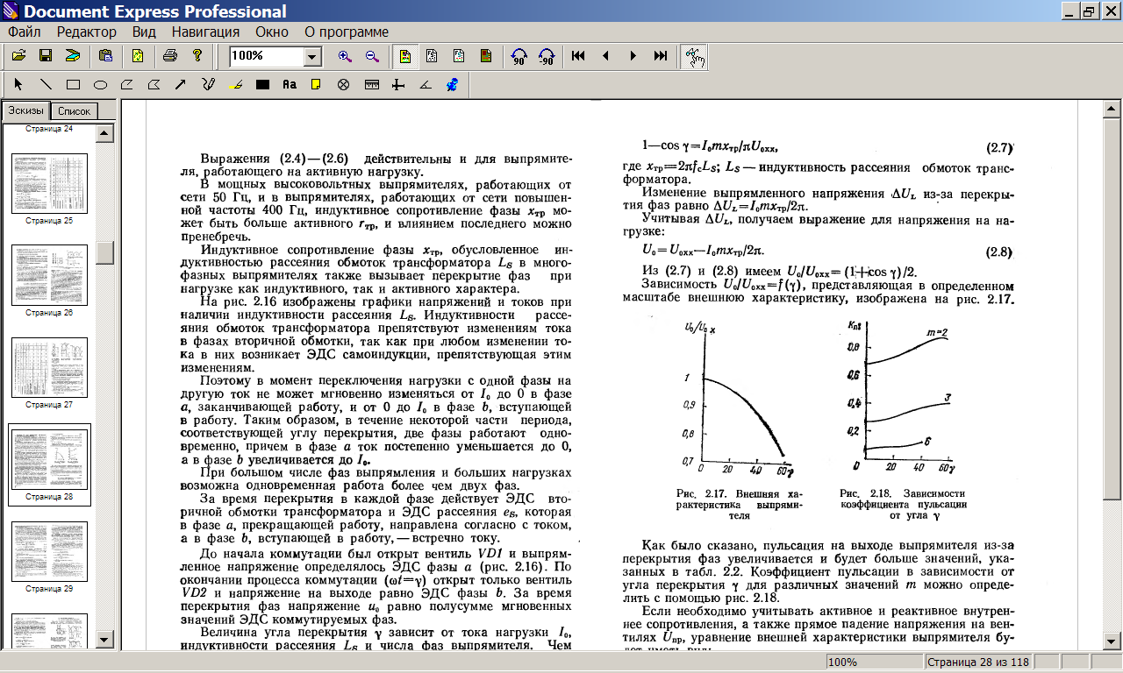1123x673 pixels.
Task: Open help with the question mark icon
Action: tap(198, 56)
